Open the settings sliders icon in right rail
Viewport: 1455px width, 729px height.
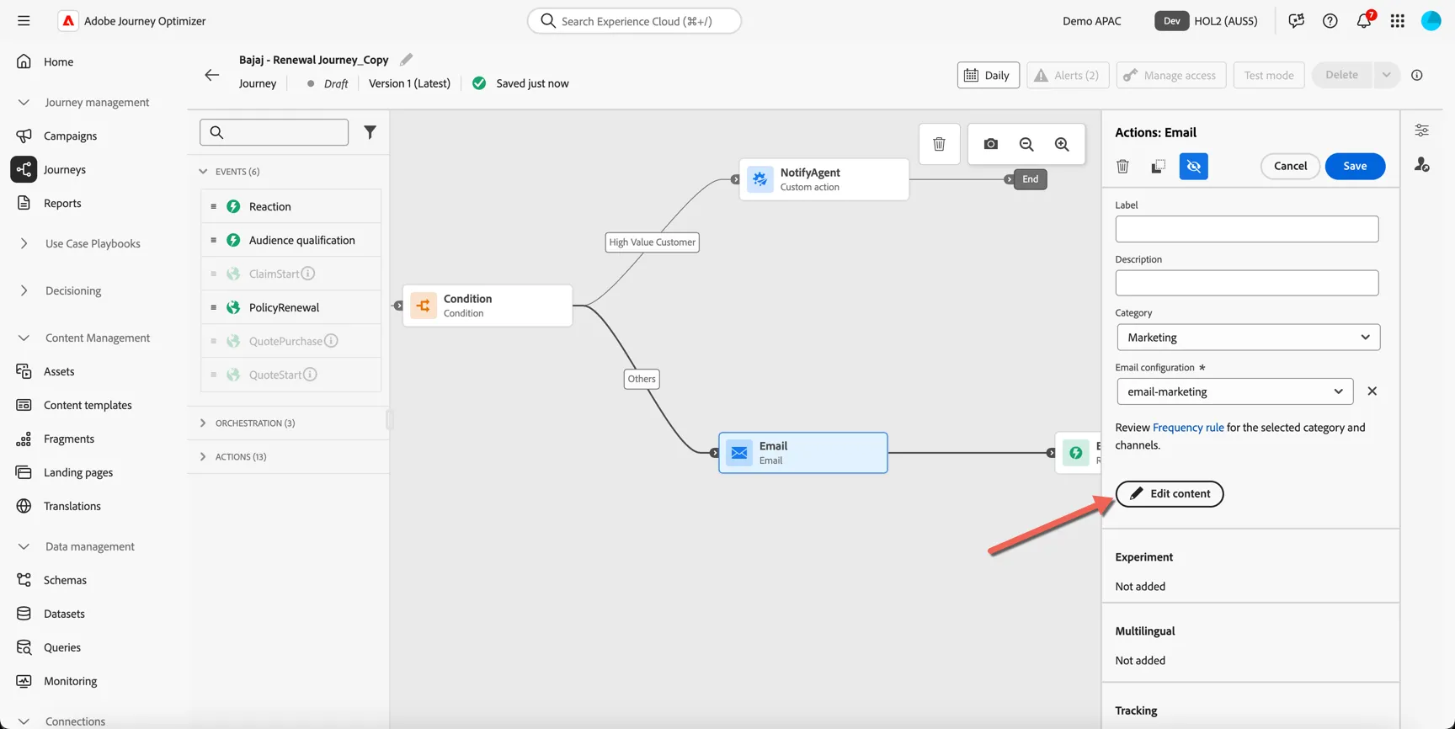[1421, 130]
